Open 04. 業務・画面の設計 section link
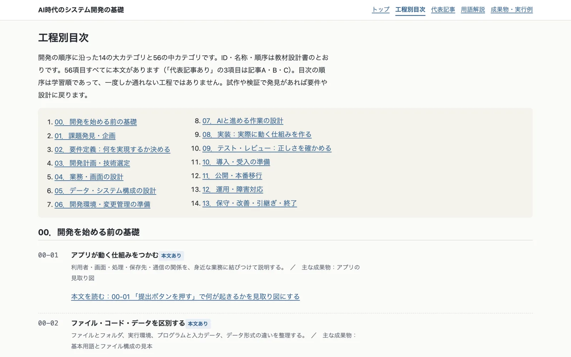 [89, 177]
